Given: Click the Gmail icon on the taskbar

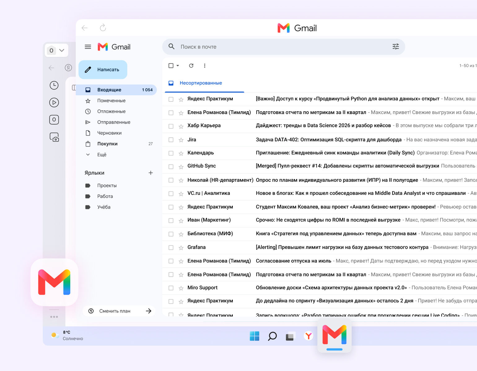Looking at the screenshot, I should pyautogui.click(x=335, y=335).
